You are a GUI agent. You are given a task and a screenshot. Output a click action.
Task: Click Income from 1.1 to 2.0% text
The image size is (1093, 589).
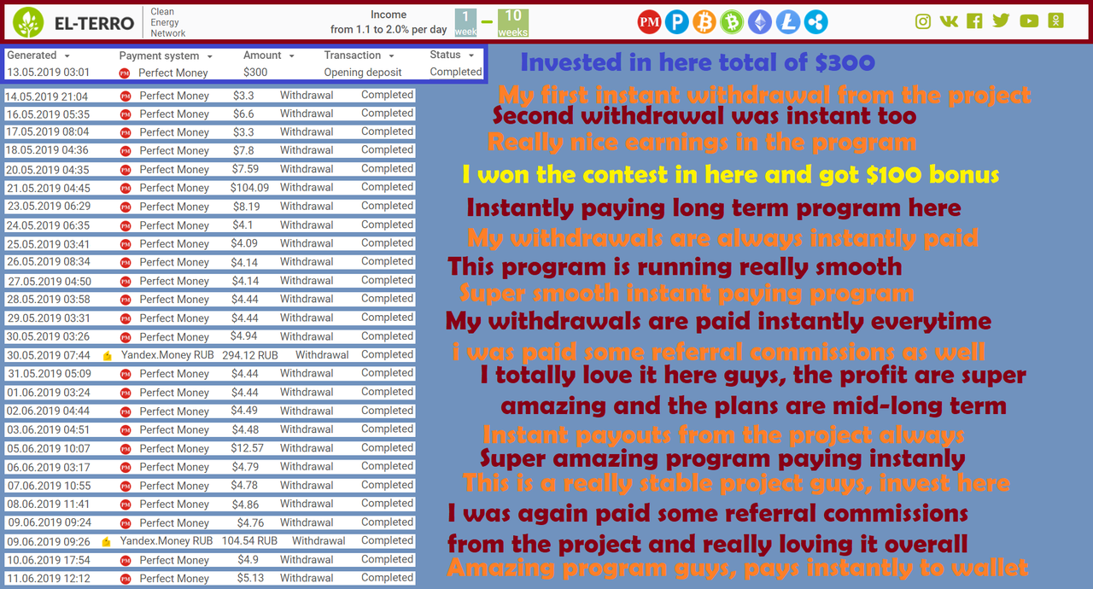pyautogui.click(x=389, y=22)
